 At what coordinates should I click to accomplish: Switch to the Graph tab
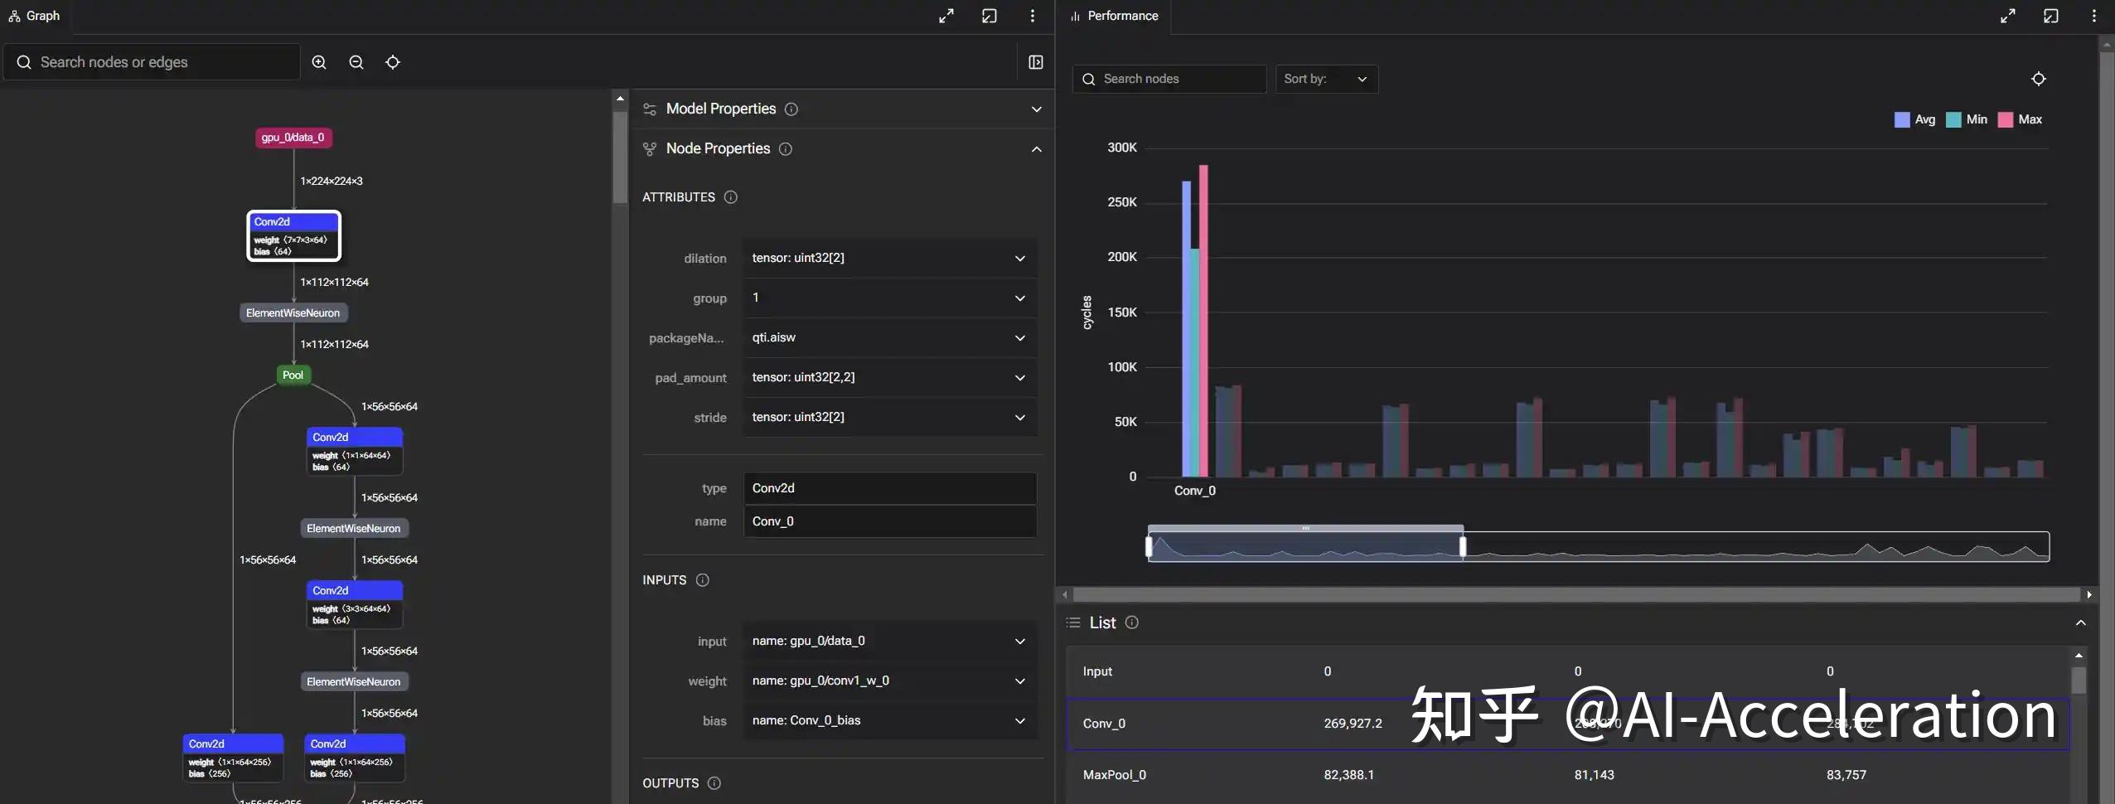[x=35, y=15]
